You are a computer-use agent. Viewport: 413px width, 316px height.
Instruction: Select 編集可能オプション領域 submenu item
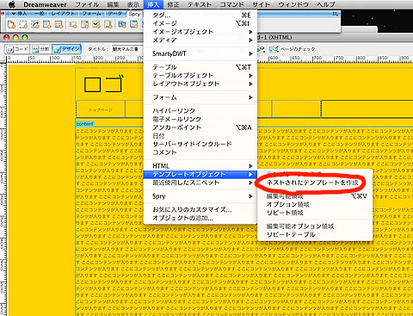click(315, 226)
